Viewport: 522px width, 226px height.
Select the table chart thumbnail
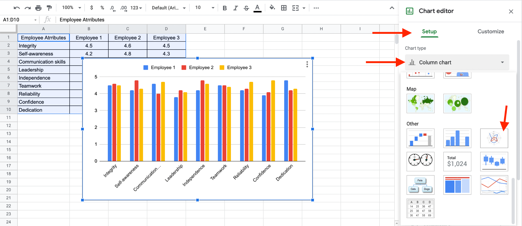coord(420,208)
